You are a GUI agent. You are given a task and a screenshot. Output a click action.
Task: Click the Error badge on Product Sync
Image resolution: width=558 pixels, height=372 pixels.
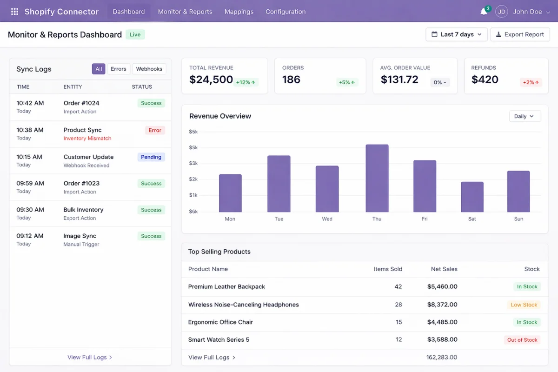pos(155,130)
